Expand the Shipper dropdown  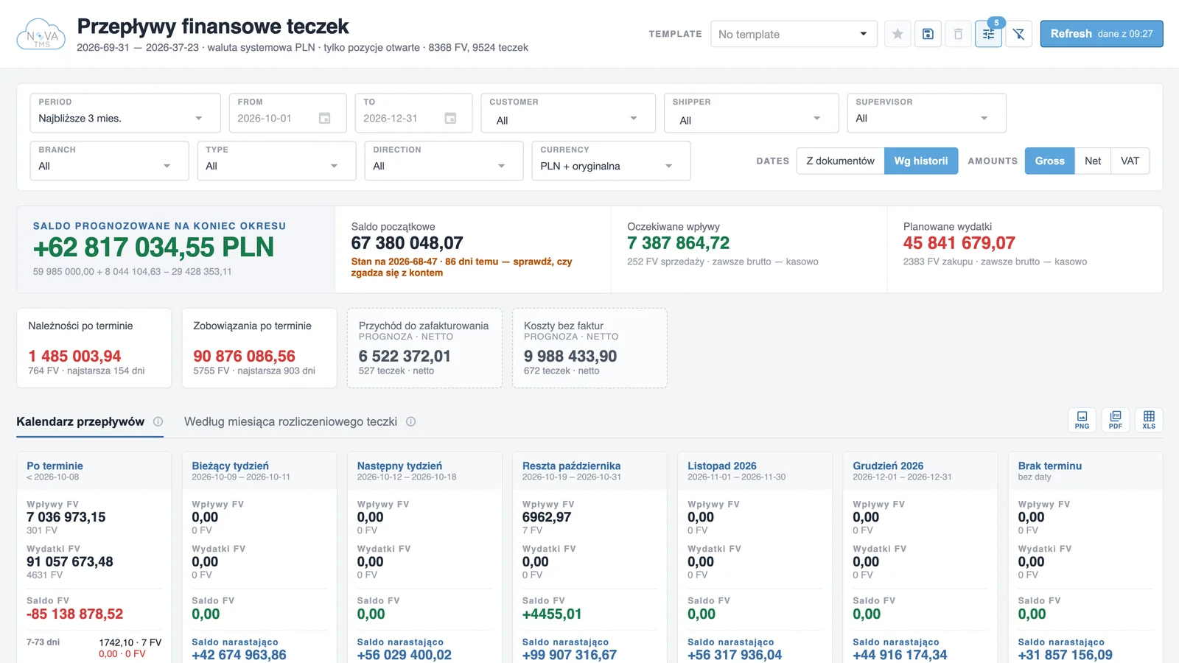(x=751, y=113)
